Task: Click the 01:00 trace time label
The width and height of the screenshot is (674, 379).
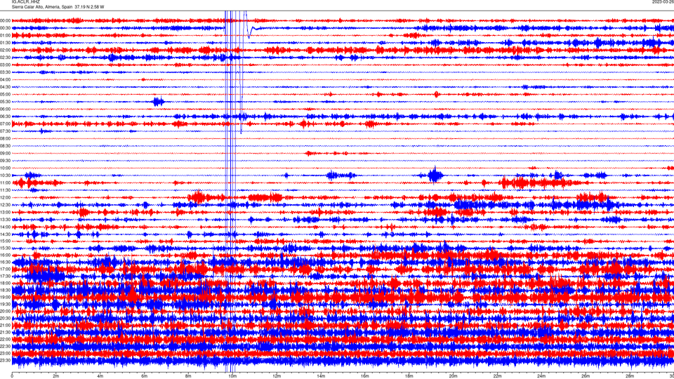Action: [x=5, y=35]
